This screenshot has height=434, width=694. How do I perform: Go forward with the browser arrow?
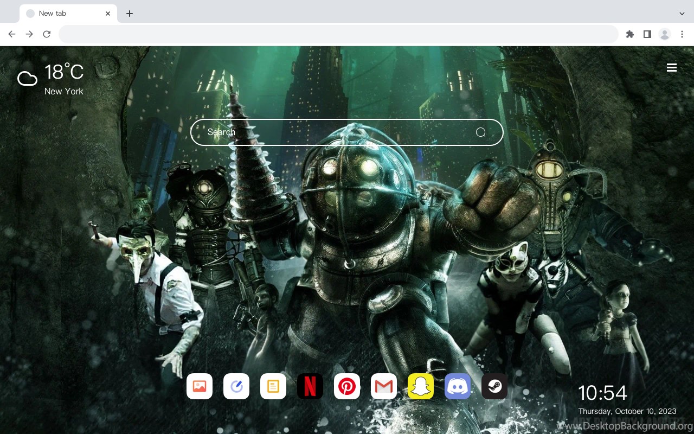point(29,34)
